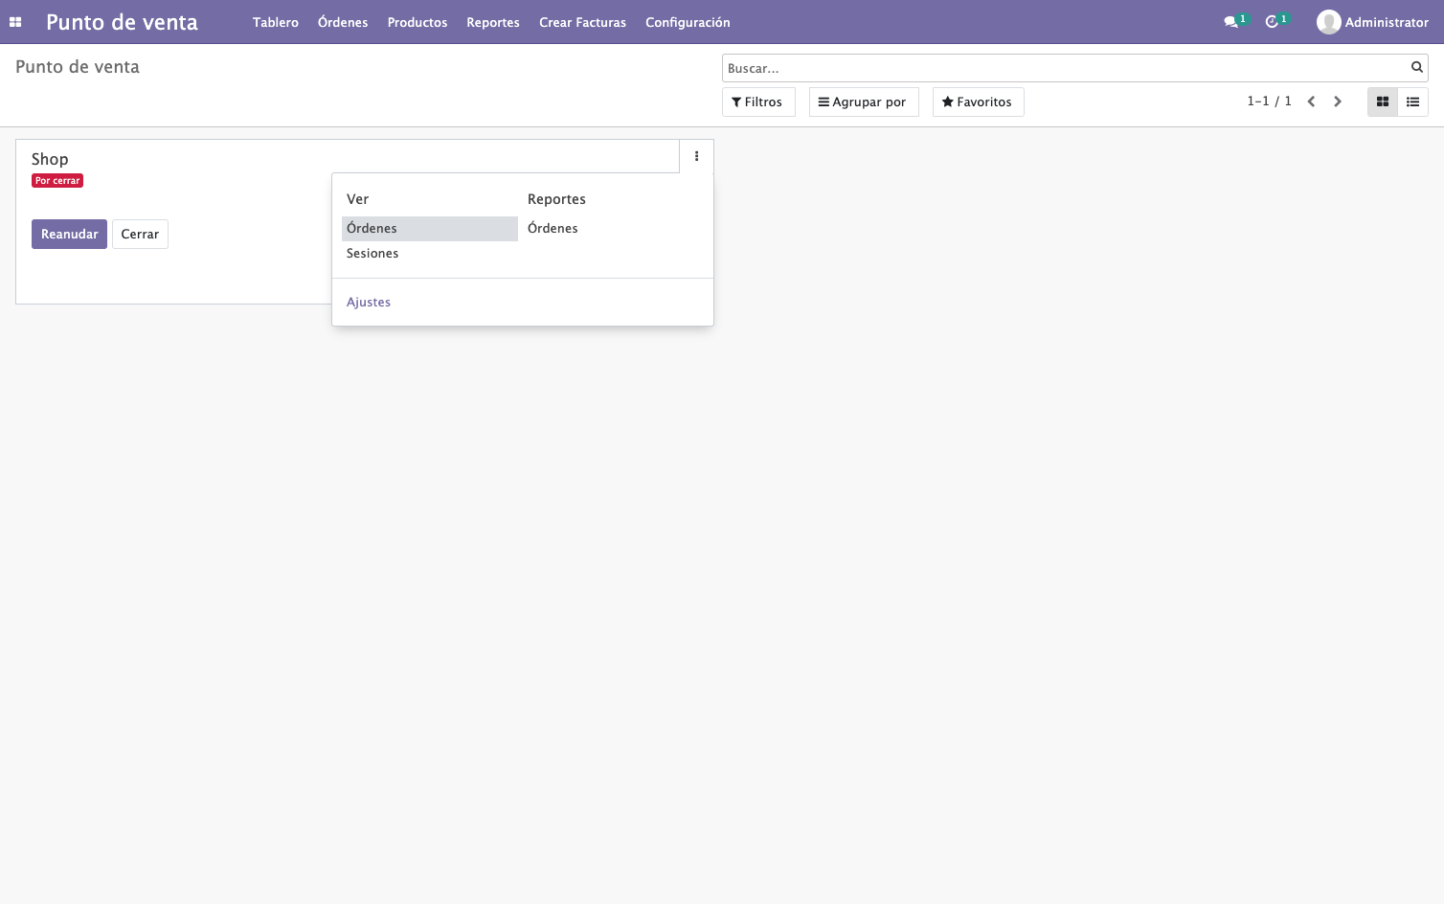Open the Favoritos dropdown
Image resolution: width=1444 pixels, height=904 pixels.
pos(979,102)
